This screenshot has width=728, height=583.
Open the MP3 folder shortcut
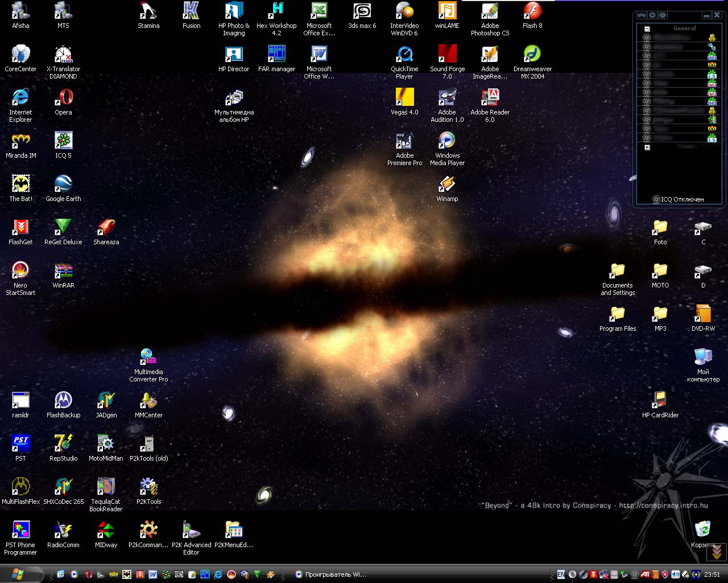660,318
